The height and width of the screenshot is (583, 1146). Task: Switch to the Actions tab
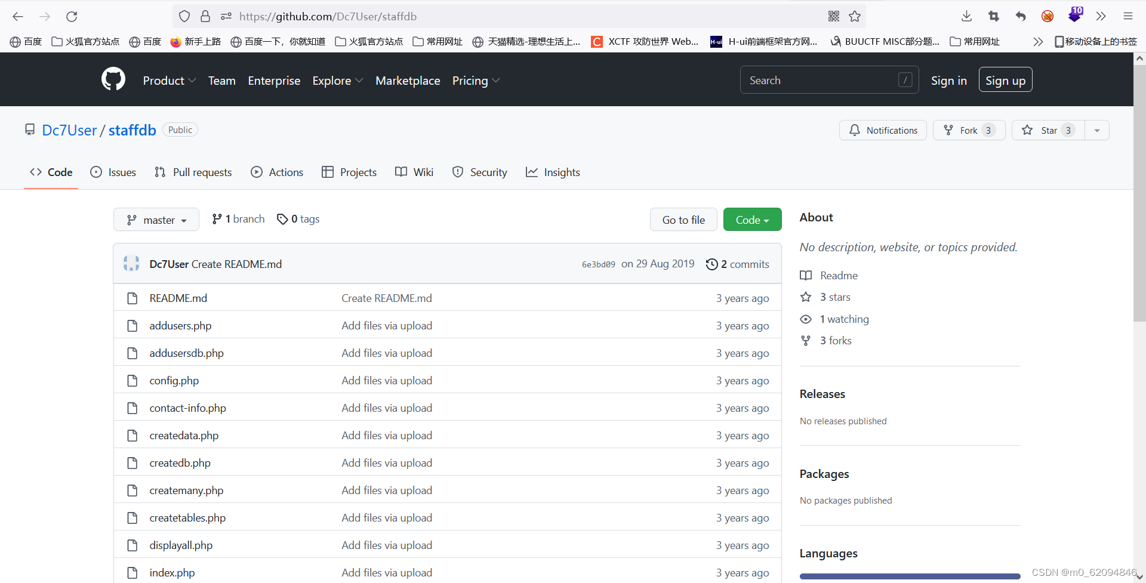point(277,172)
